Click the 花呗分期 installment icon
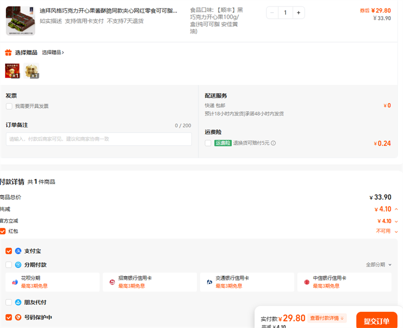403x328 pixels. [15, 282]
